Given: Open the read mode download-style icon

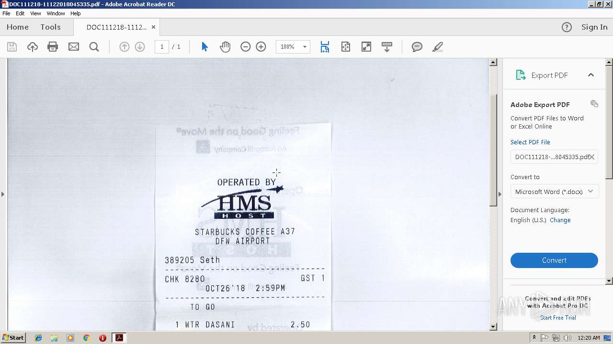Looking at the screenshot, I should (387, 47).
